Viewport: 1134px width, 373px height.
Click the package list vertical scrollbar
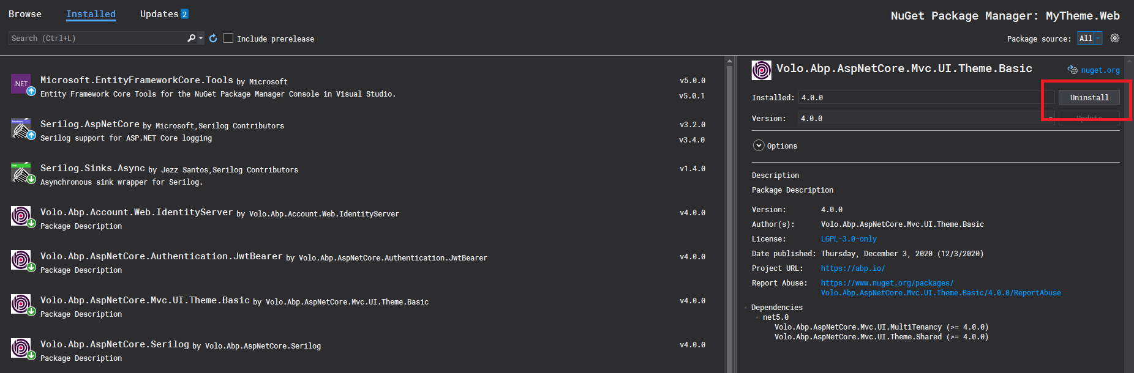tap(729, 214)
